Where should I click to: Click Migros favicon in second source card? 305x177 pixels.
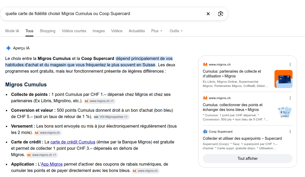(205, 98)
